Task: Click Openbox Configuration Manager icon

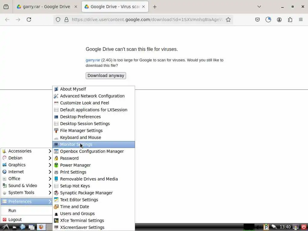Action: coord(56,151)
